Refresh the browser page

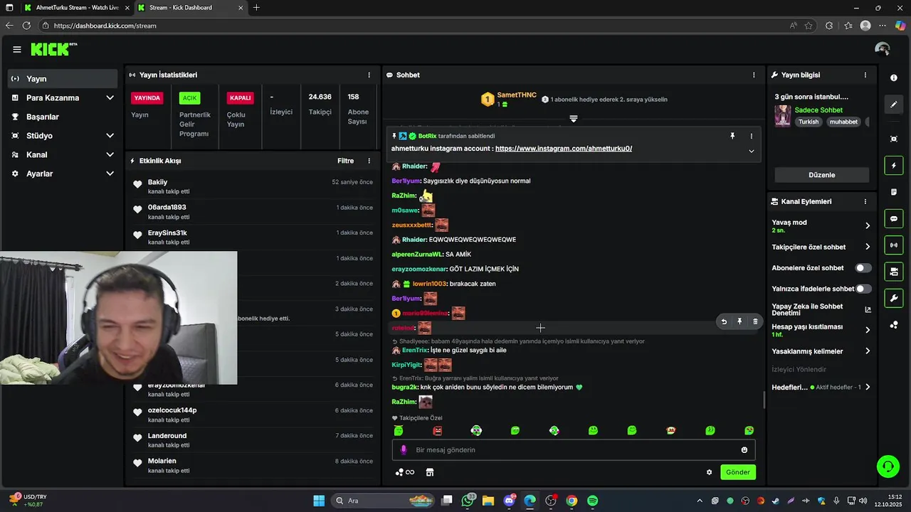(x=26, y=26)
